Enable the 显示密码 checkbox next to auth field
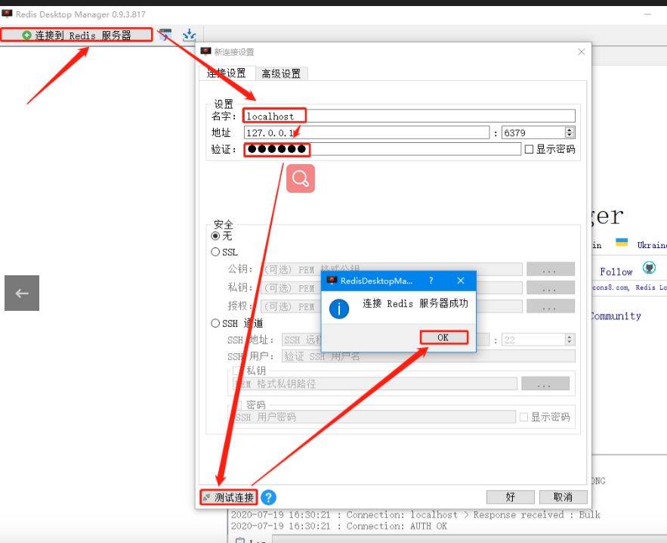Viewport: 667px width, 543px height. (530, 149)
